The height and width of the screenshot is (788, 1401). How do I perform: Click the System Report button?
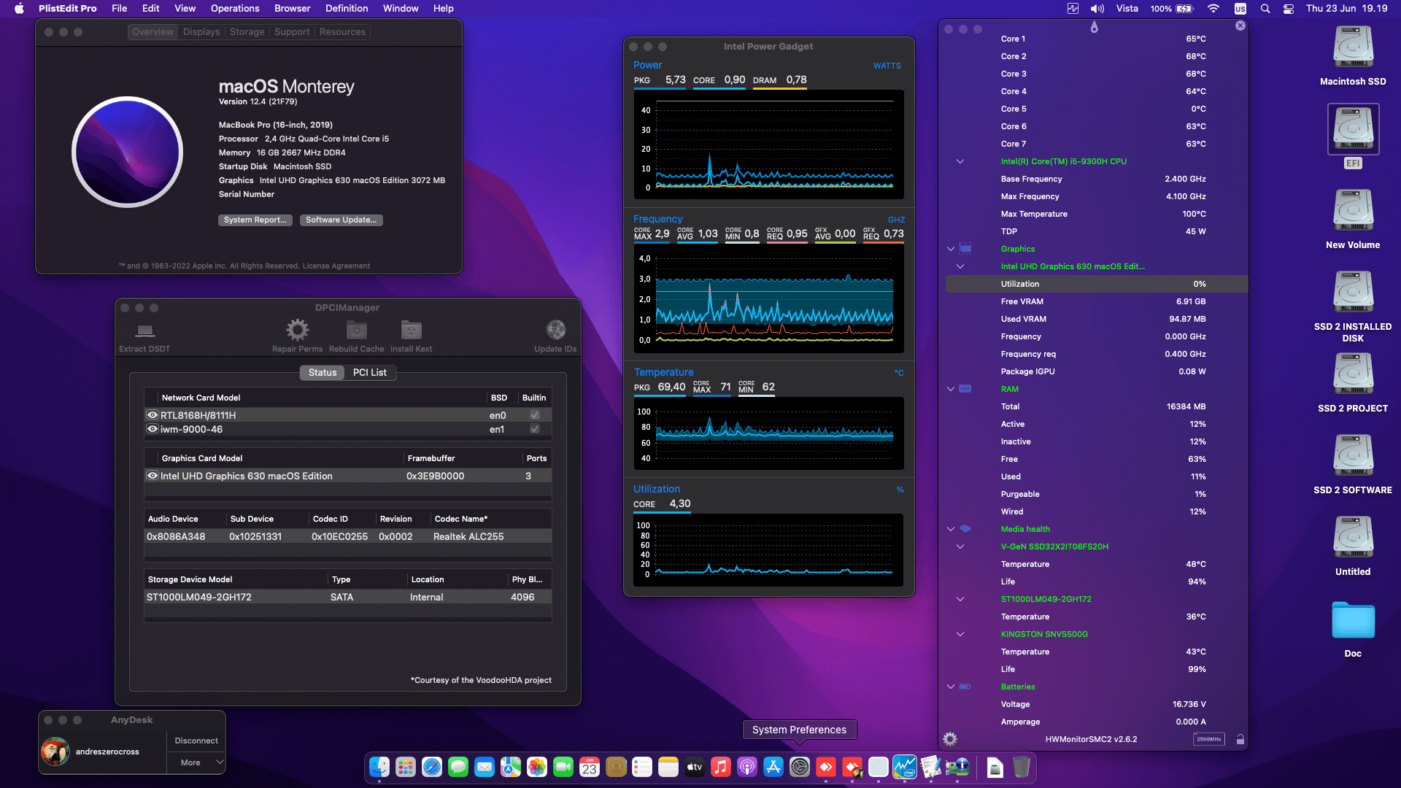pyautogui.click(x=255, y=220)
